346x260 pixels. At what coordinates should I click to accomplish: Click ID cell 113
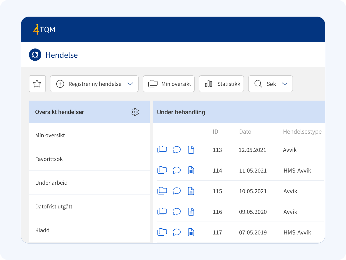(217, 150)
